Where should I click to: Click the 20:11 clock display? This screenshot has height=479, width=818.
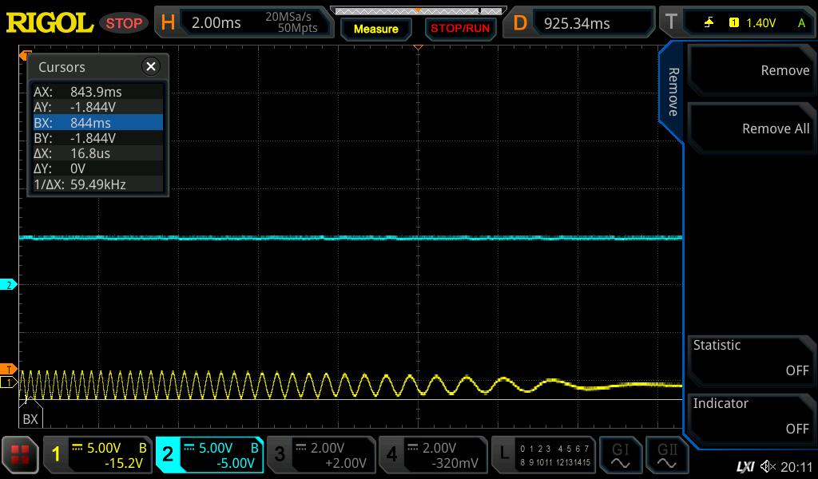click(x=796, y=467)
